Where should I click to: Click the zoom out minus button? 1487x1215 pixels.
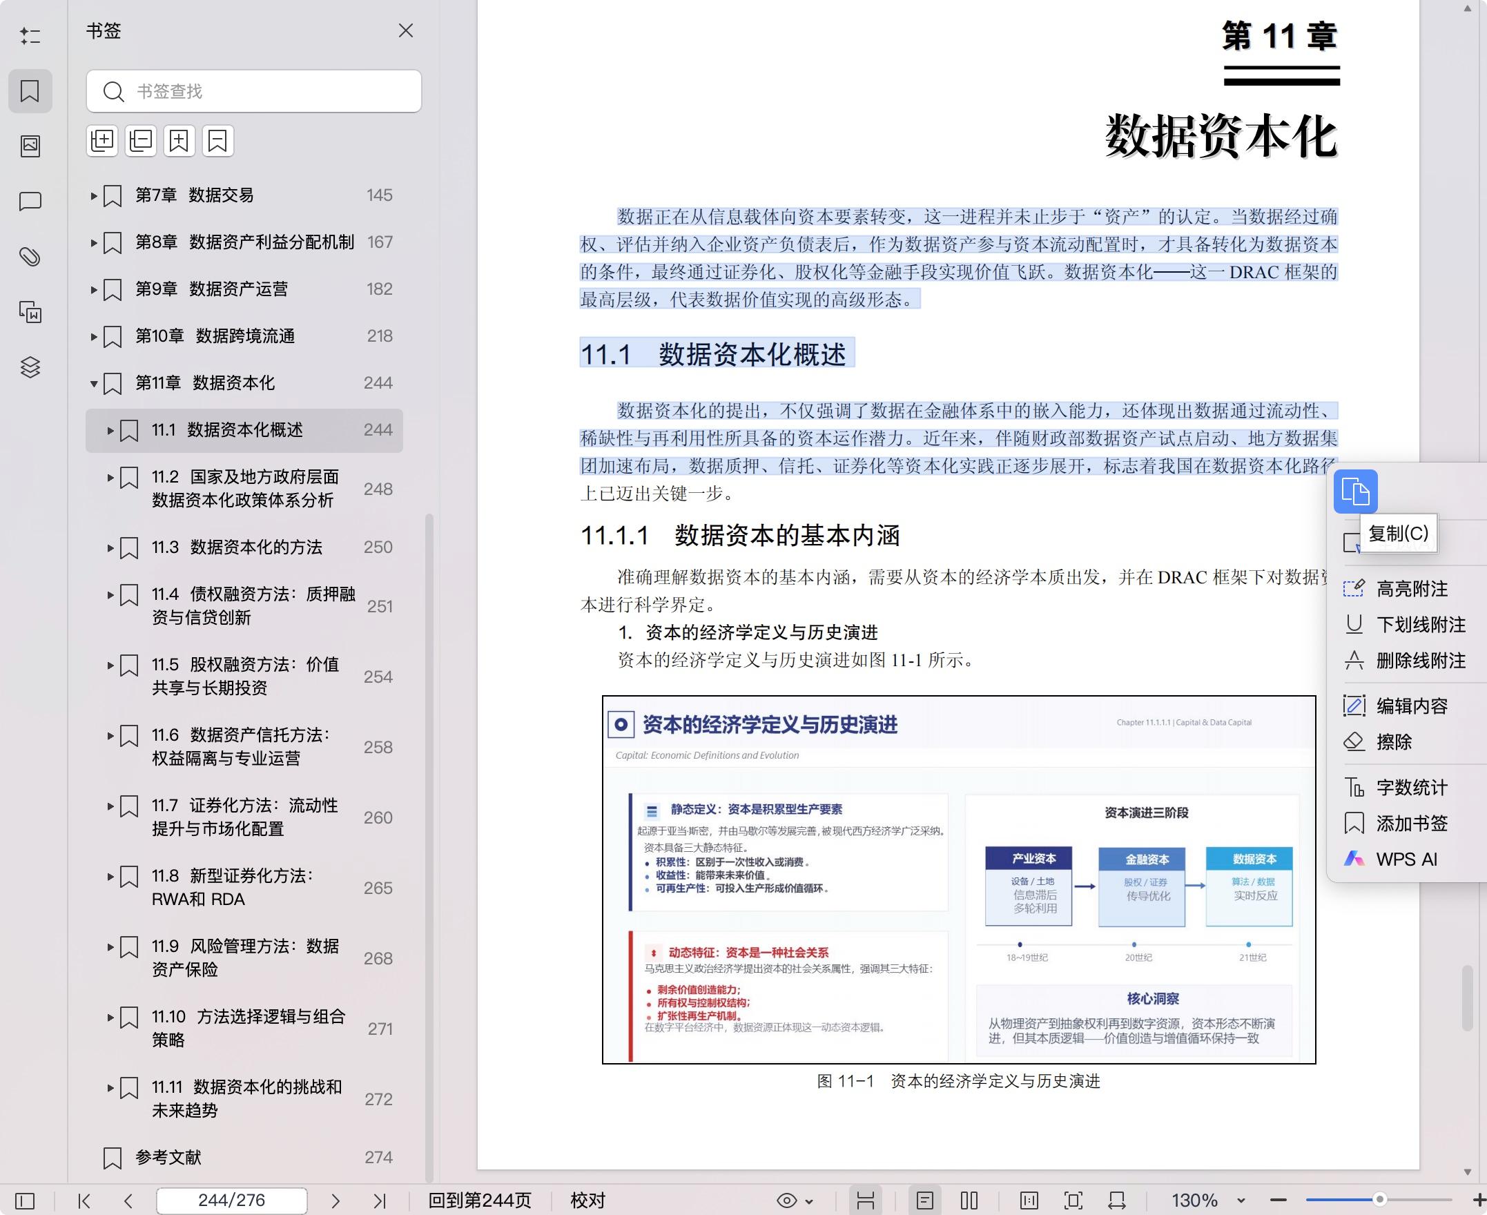(1279, 1201)
